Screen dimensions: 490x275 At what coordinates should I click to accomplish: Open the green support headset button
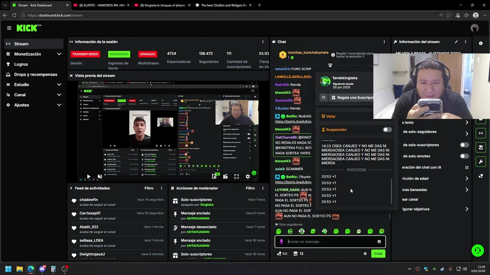click(x=477, y=251)
